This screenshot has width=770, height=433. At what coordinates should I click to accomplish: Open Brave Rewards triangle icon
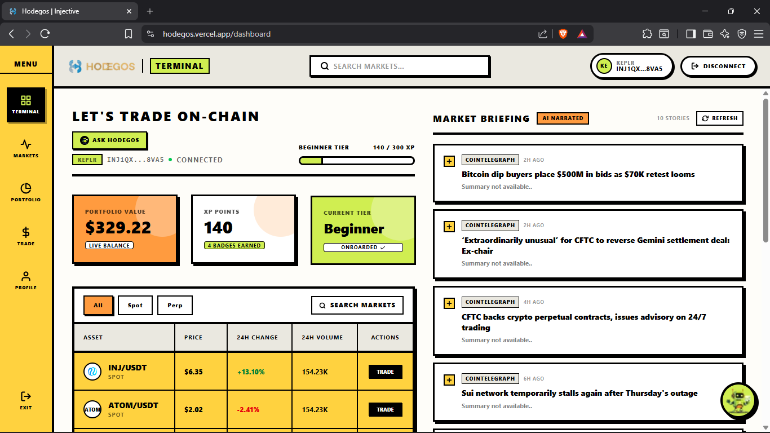(x=582, y=34)
